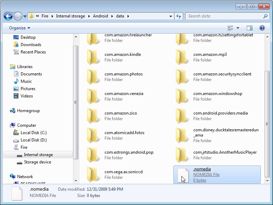Expand the arrow after Fire breadcrumb
Screen dimensions: 273x205
coord(52,16)
